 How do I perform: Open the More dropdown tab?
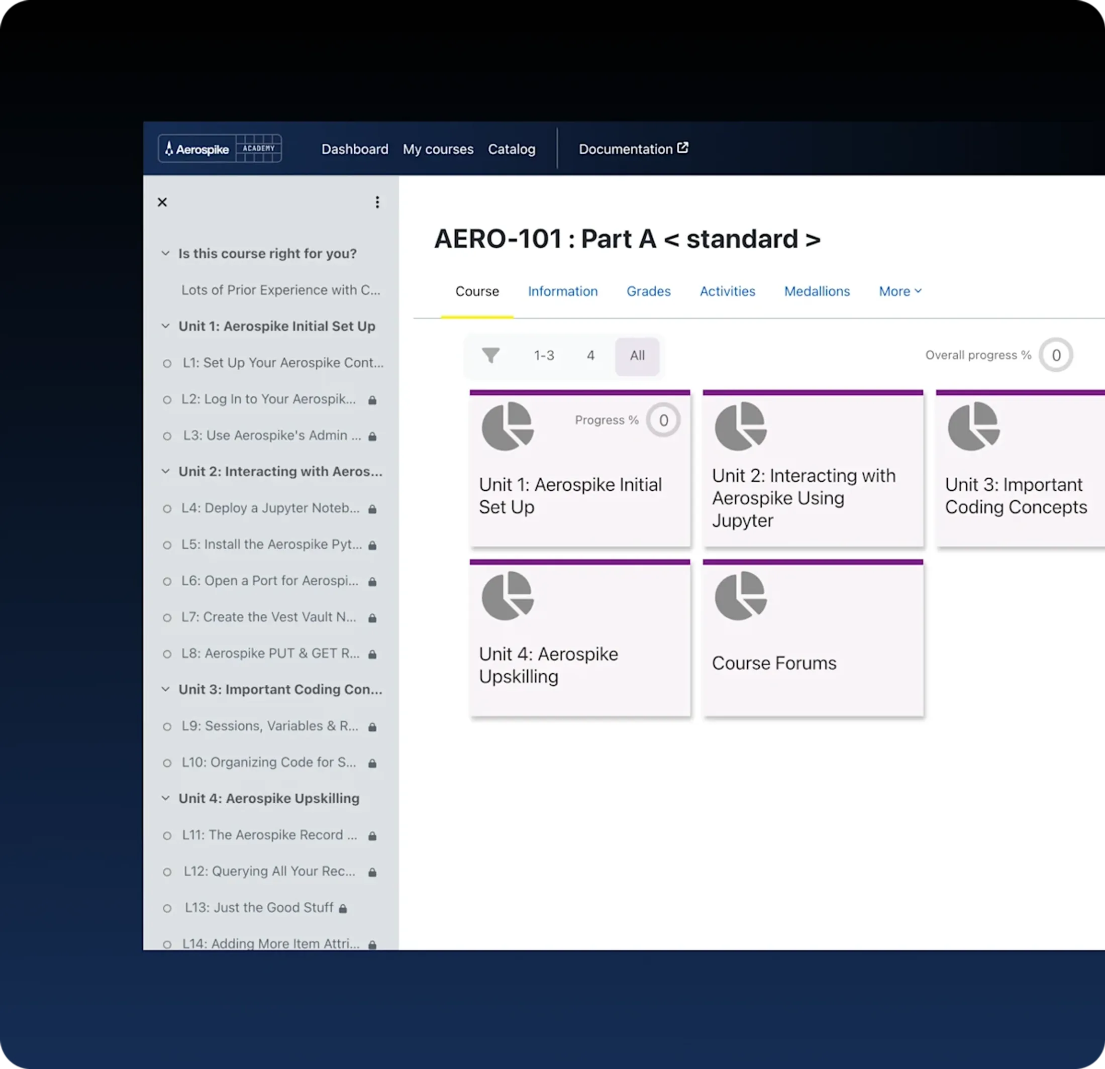point(900,291)
